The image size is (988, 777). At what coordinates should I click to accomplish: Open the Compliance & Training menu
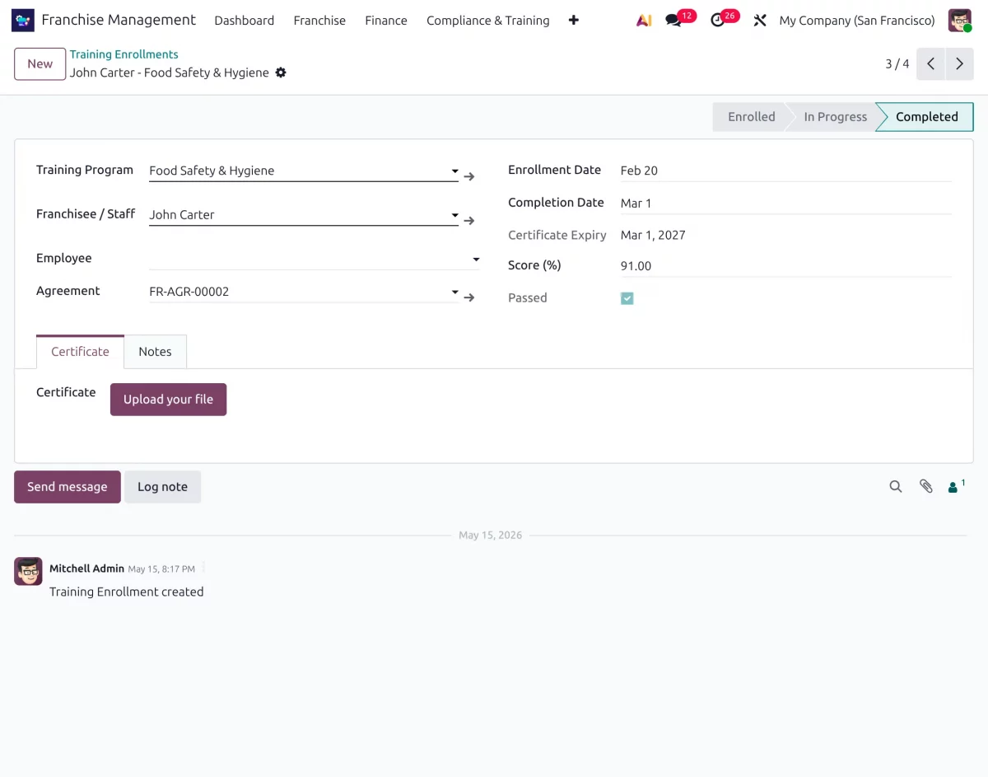click(x=488, y=21)
